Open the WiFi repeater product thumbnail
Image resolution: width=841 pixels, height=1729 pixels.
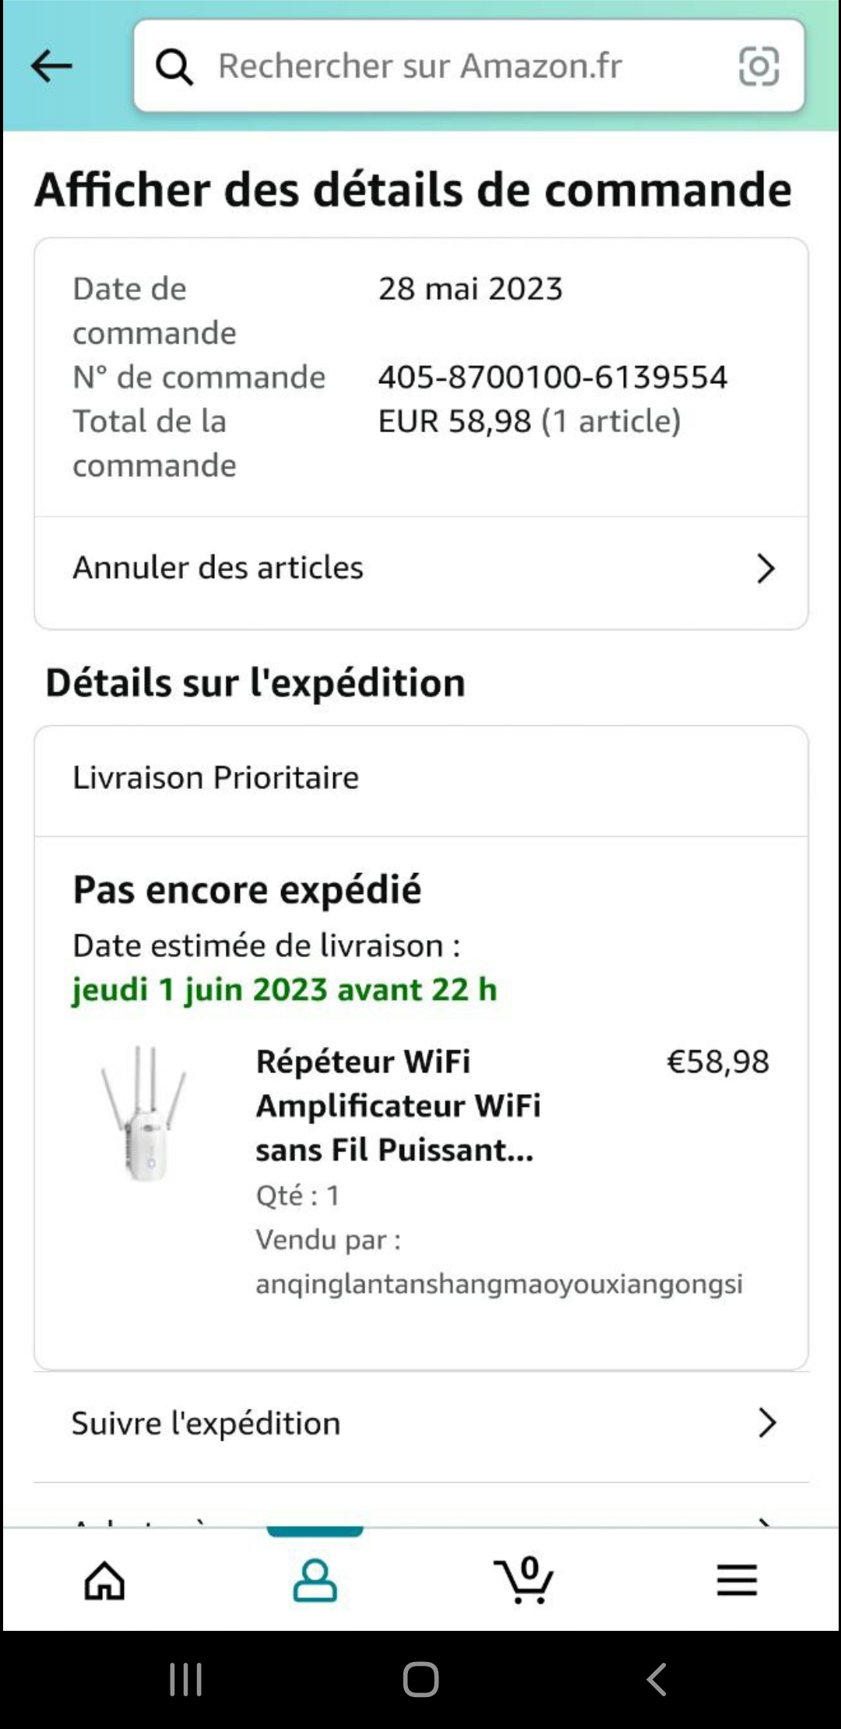144,1113
